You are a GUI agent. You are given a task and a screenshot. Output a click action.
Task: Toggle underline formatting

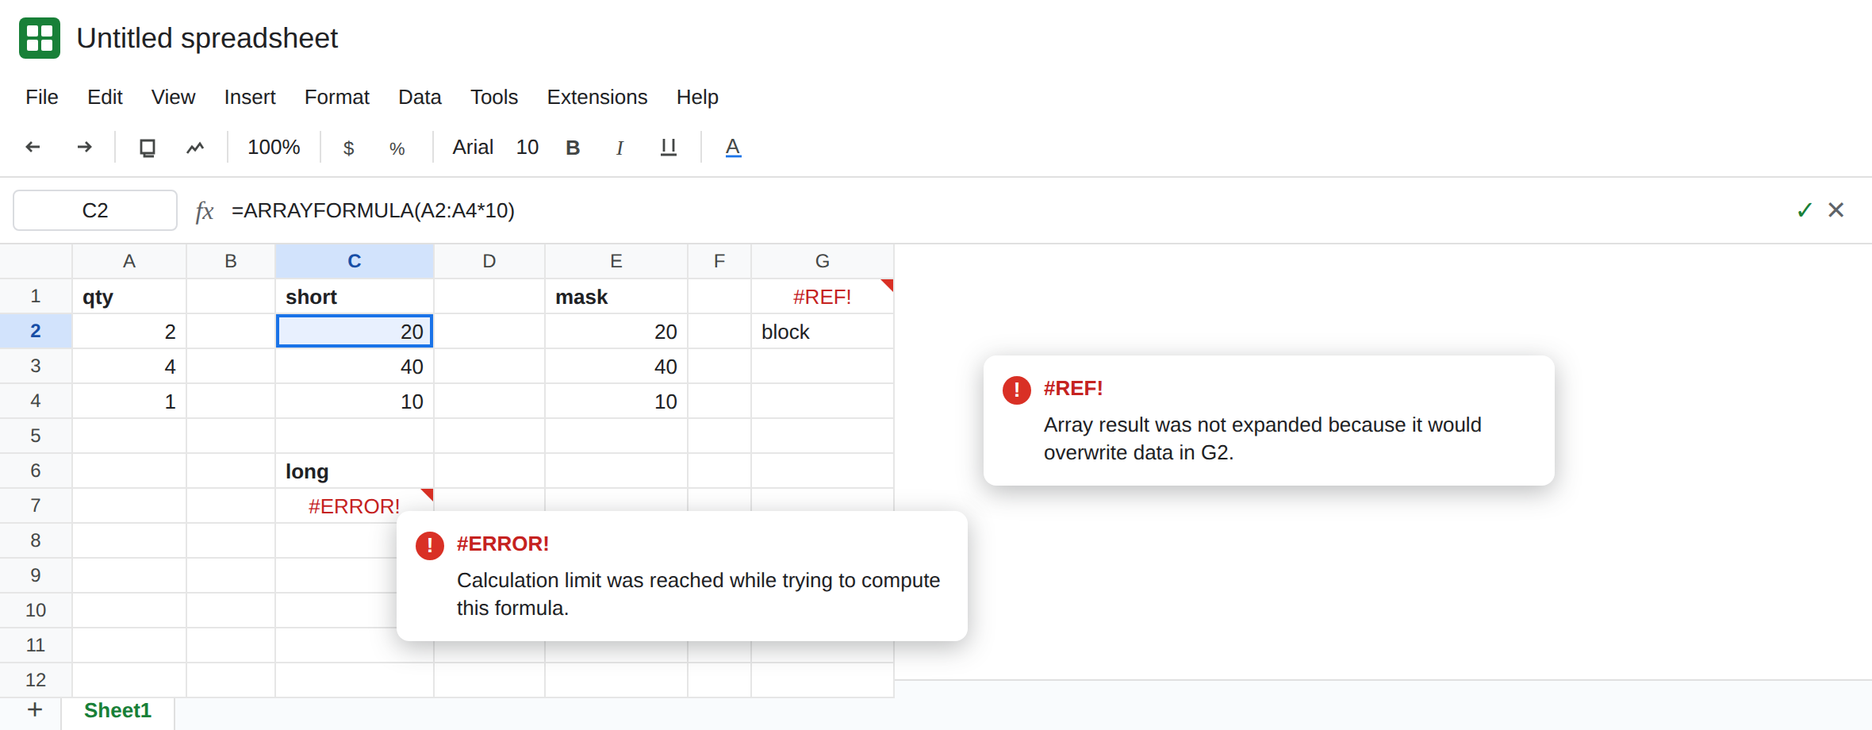pos(669,148)
